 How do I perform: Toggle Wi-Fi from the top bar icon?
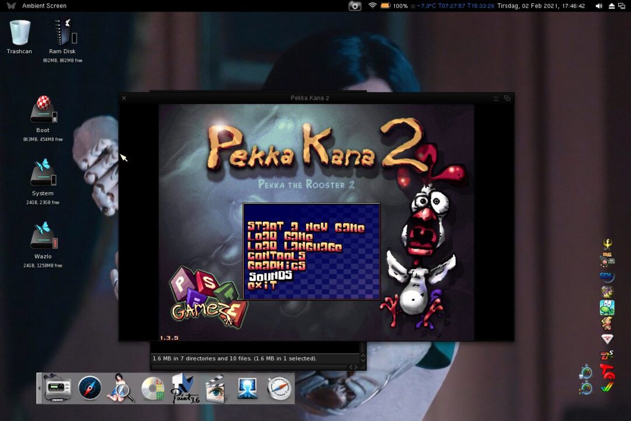(x=373, y=6)
